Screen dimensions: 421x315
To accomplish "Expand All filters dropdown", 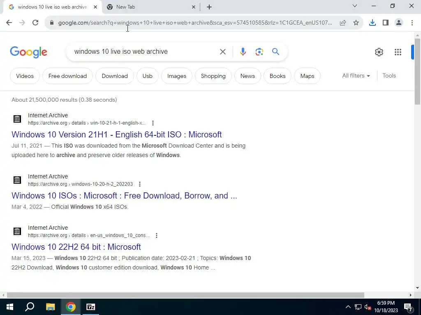I will 356,76.
